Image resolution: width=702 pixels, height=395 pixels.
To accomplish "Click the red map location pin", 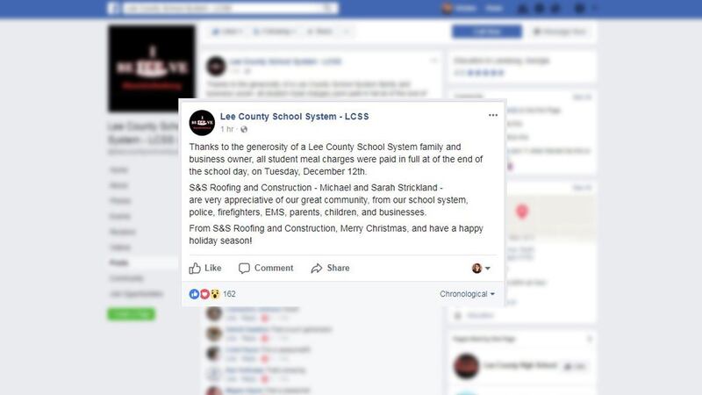I will tap(521, 212).
